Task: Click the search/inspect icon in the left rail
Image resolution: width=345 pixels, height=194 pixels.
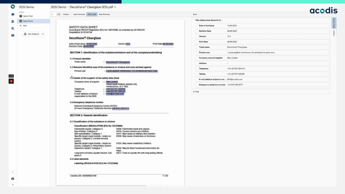Action: pos(13,29)
